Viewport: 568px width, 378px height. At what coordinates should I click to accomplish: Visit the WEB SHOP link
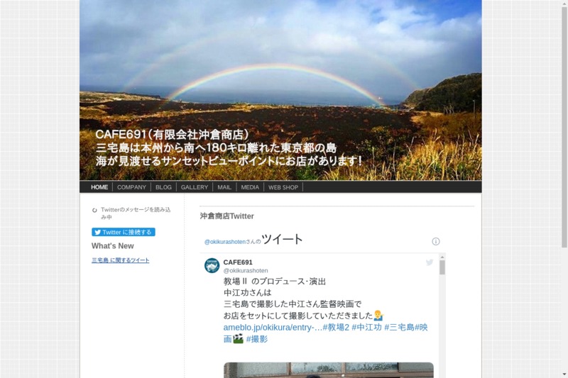tap(283, 187)
